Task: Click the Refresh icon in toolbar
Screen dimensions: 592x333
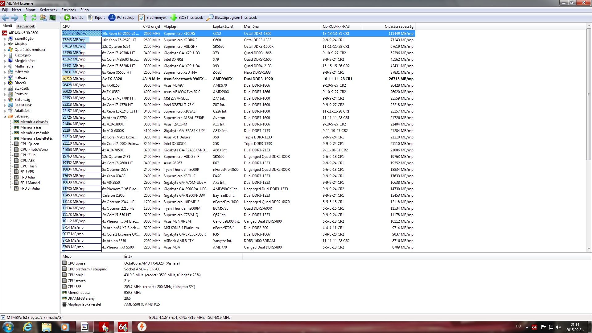Action: tap(34, 18)
